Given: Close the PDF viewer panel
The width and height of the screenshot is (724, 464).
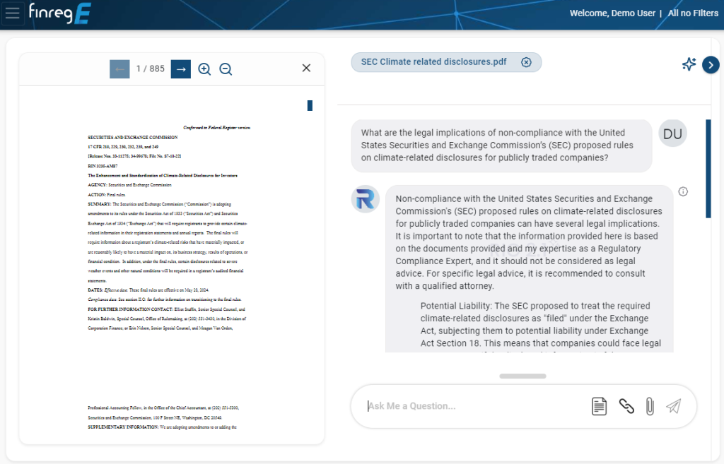Looking at the screenshot, I should [306, 68].
